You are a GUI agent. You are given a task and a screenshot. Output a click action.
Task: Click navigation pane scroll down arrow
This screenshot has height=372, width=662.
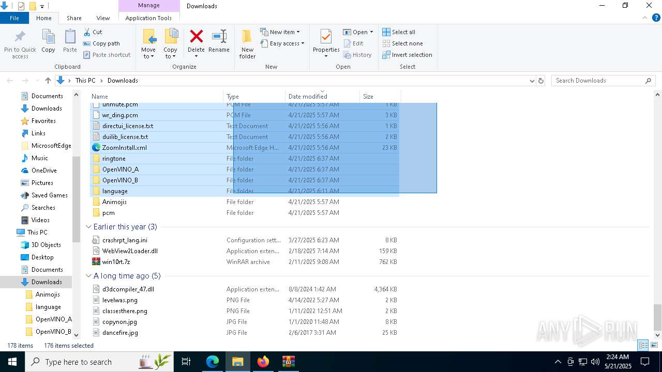click(x=77, y=335)
